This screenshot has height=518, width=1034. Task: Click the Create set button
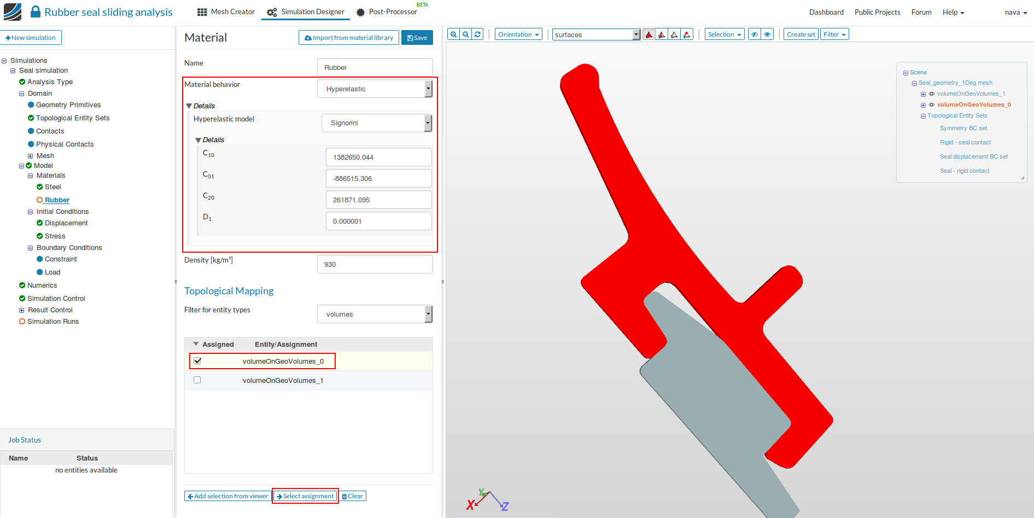[801, 34]
